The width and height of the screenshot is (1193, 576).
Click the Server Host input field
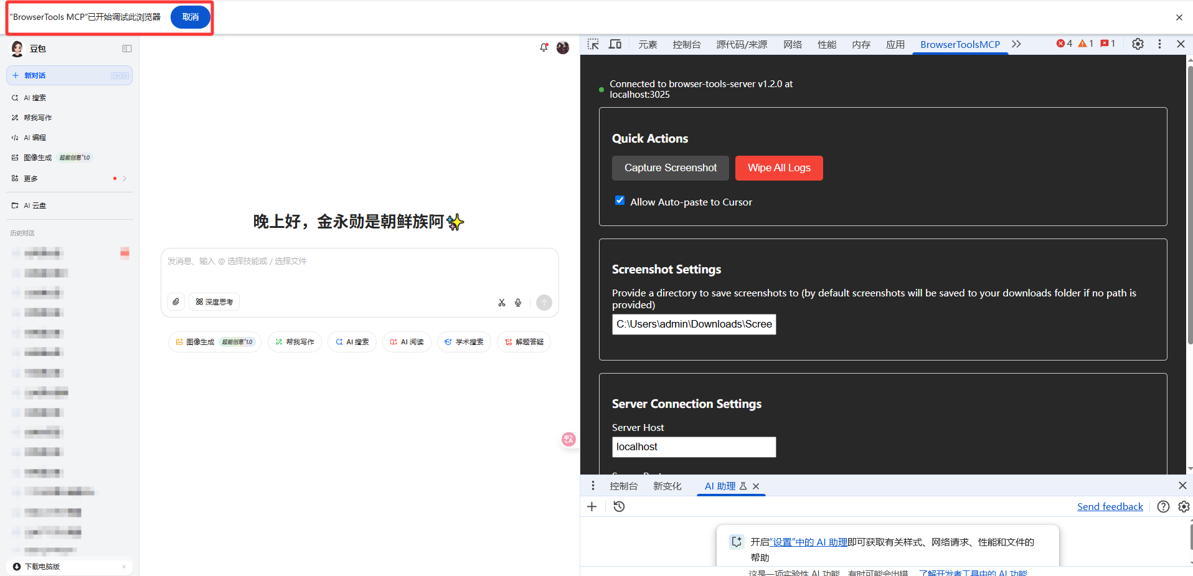click(x=694, y=447)
